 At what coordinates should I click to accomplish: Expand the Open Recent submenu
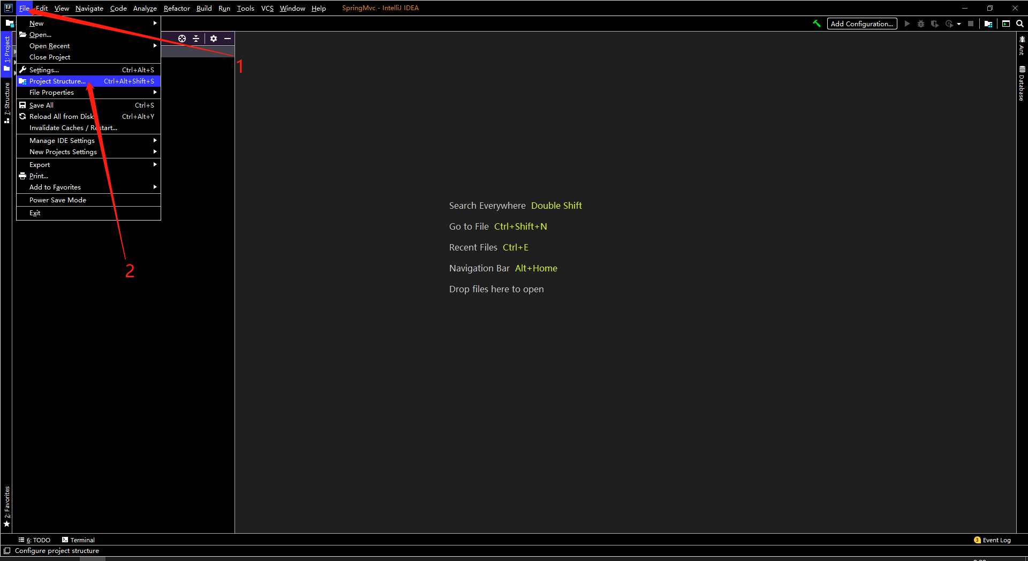coord(49,46)
